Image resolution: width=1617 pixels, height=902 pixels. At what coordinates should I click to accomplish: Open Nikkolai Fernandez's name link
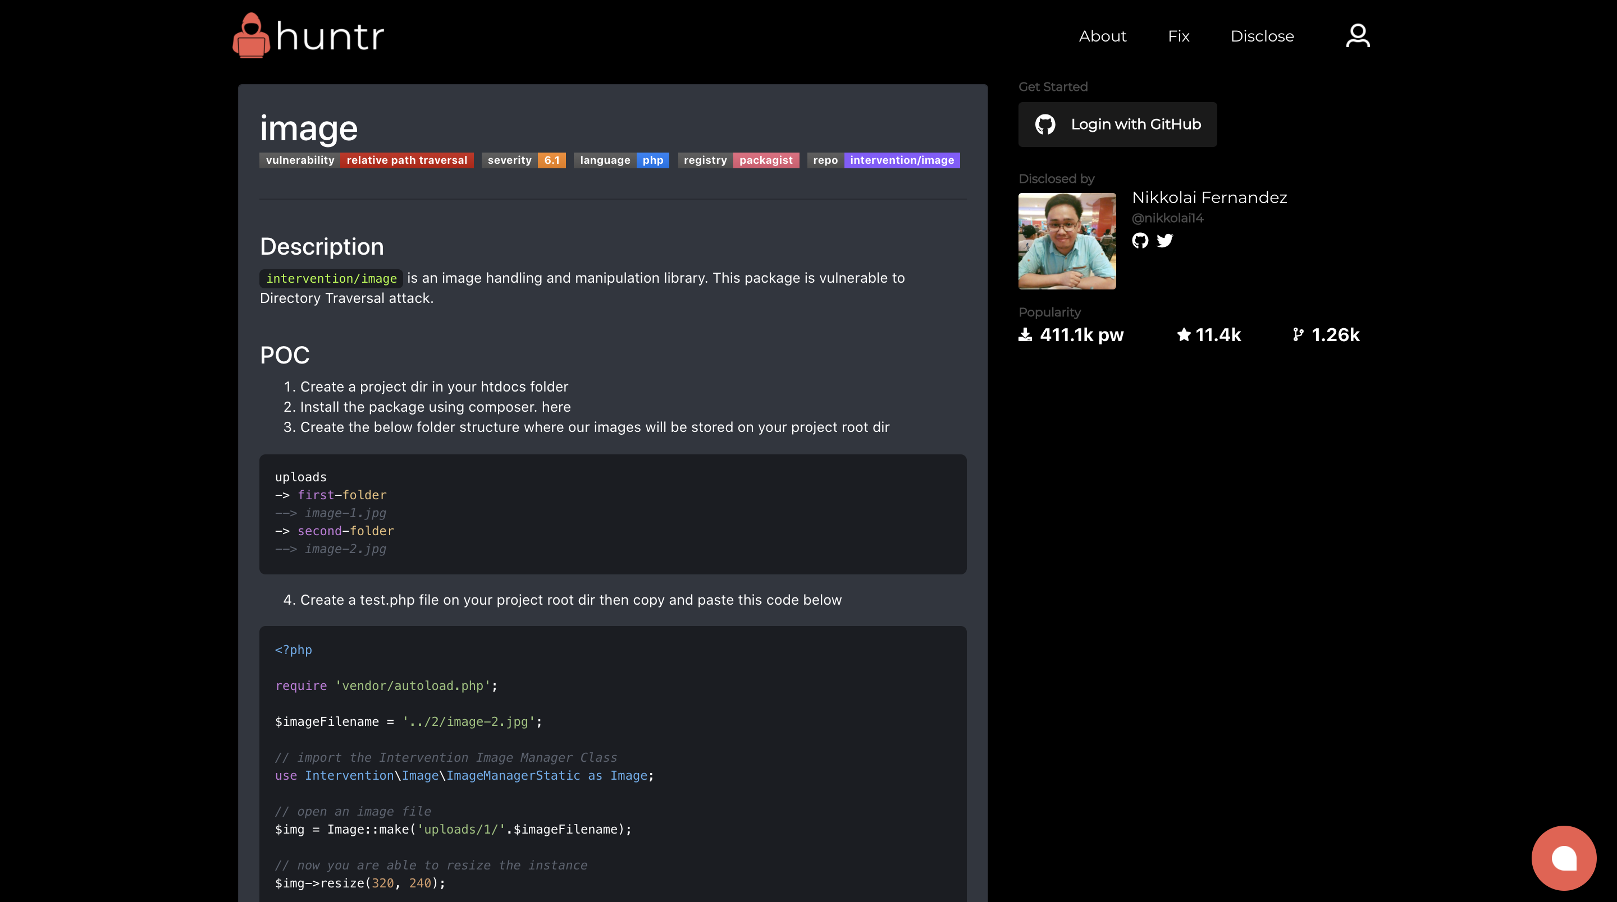tap(1209, 197)
